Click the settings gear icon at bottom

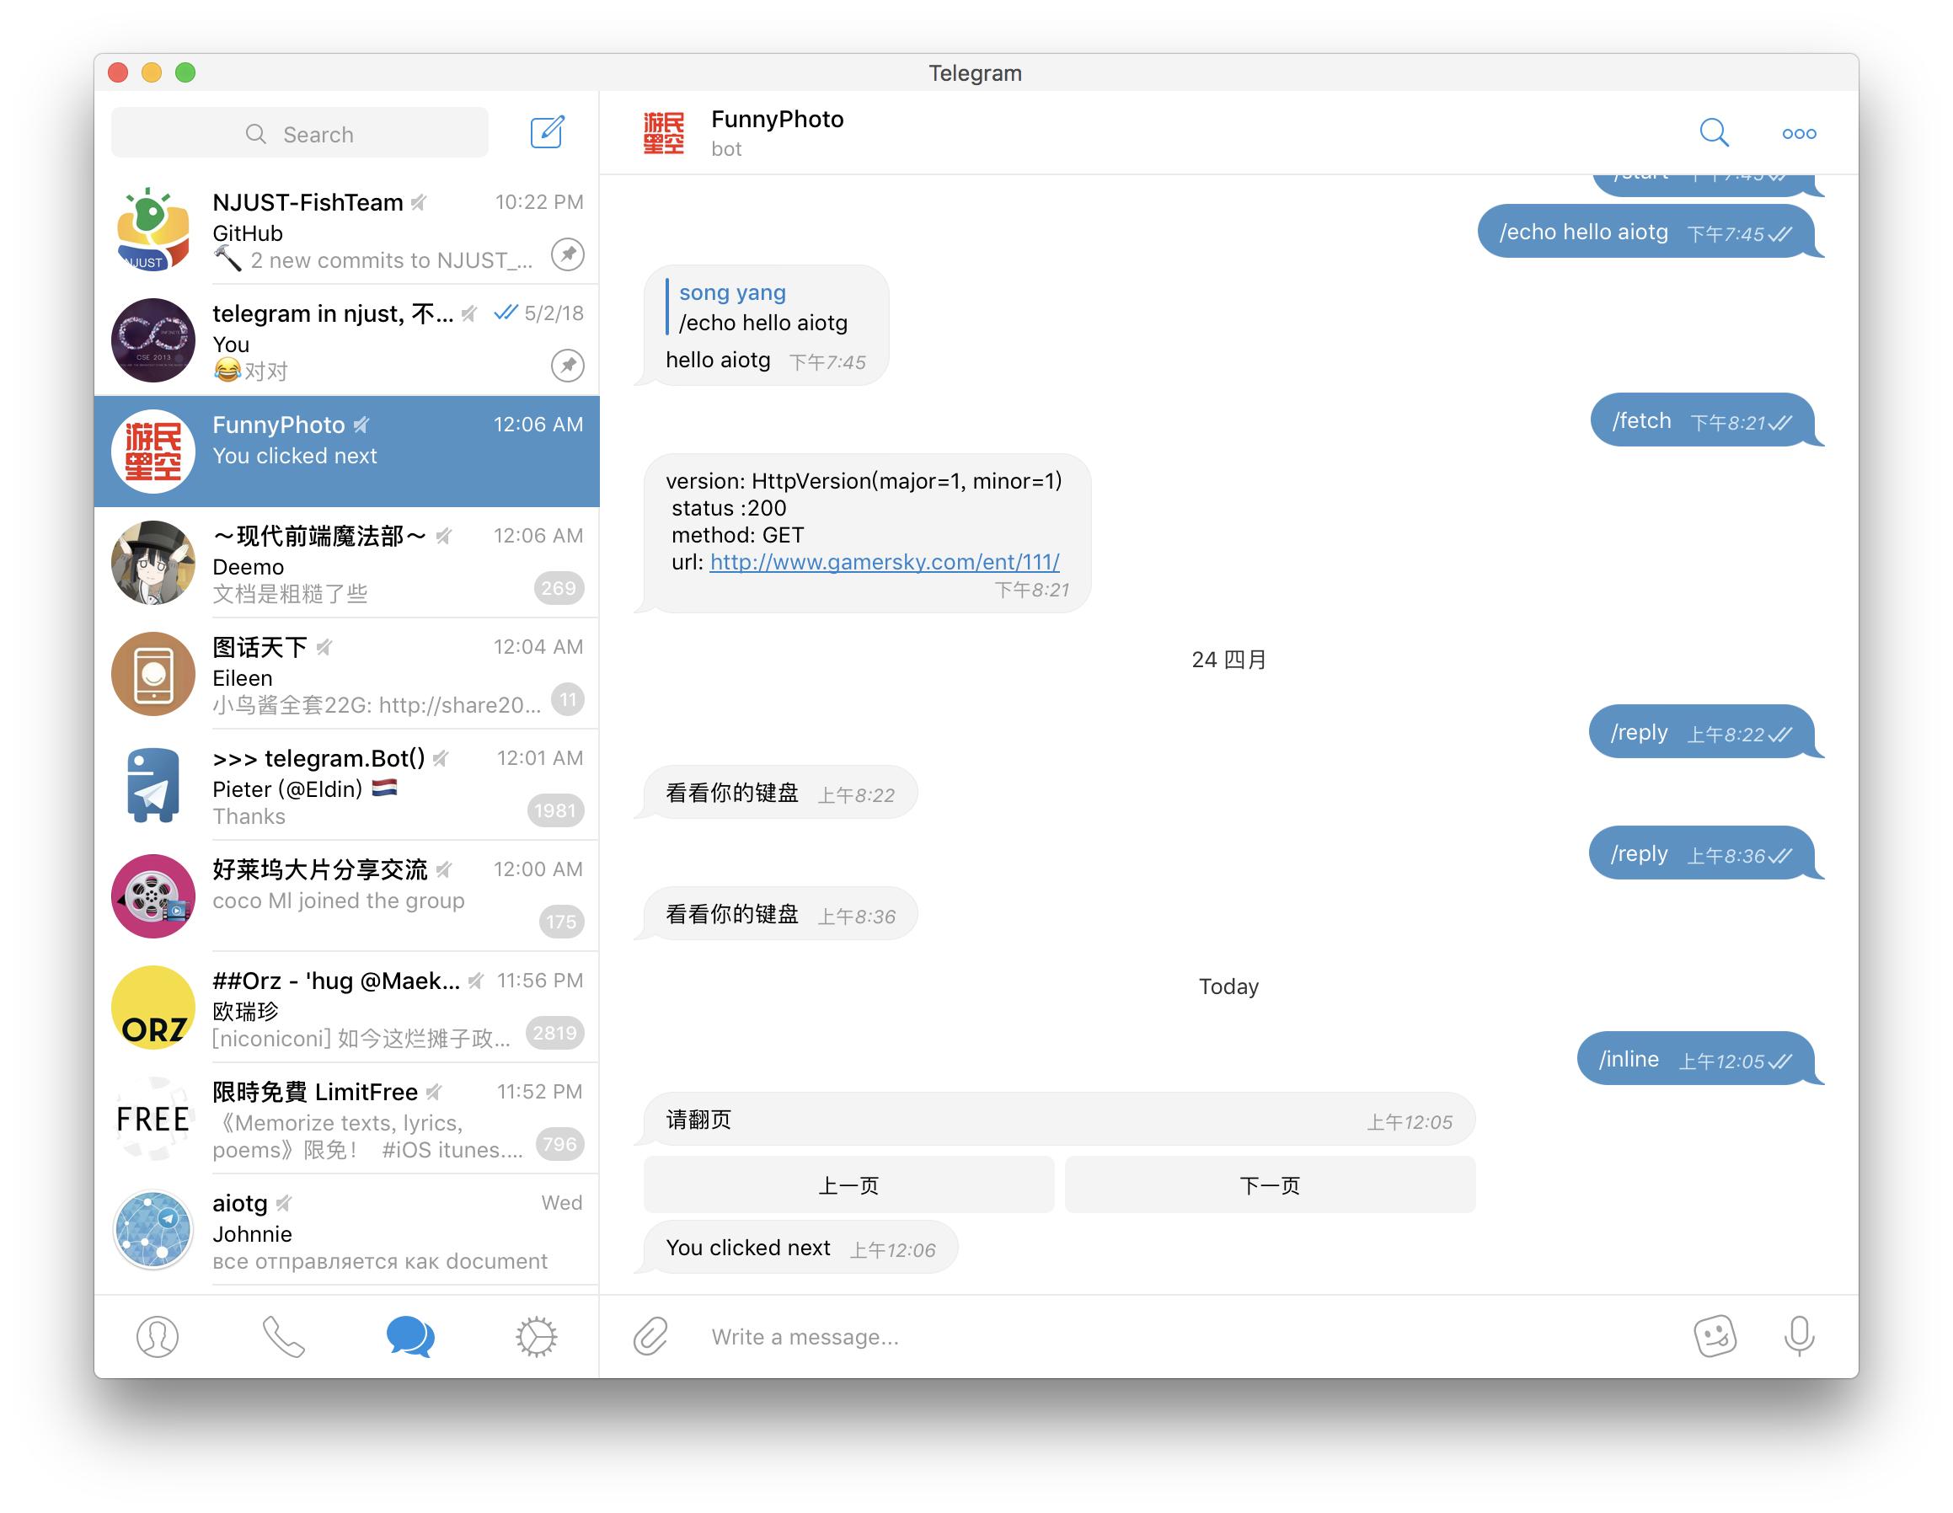pyautogui.click(x=536, y=1335)
